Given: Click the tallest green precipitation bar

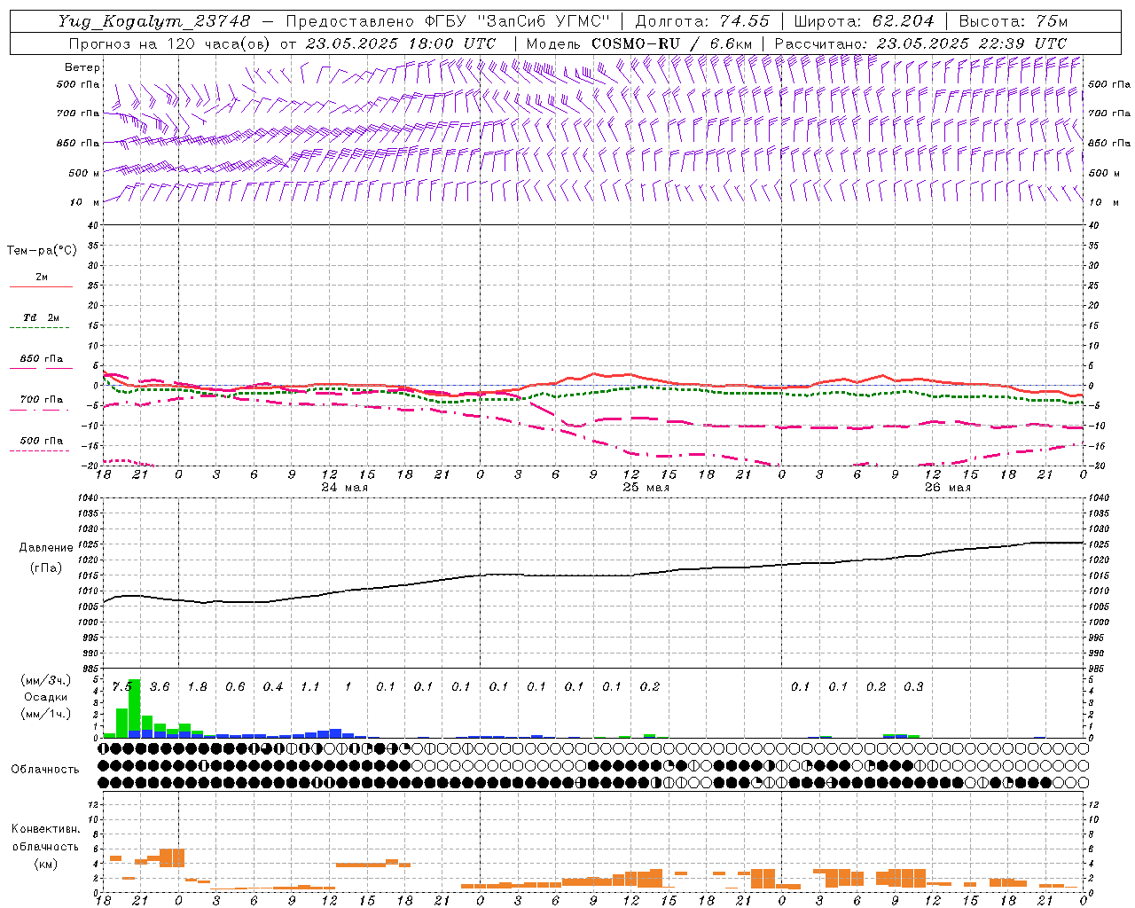Looking at the screenshot, I should tap(135, 708).
